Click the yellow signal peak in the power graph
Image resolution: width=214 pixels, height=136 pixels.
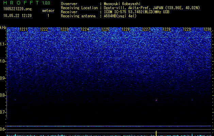[x=156, y=133]
